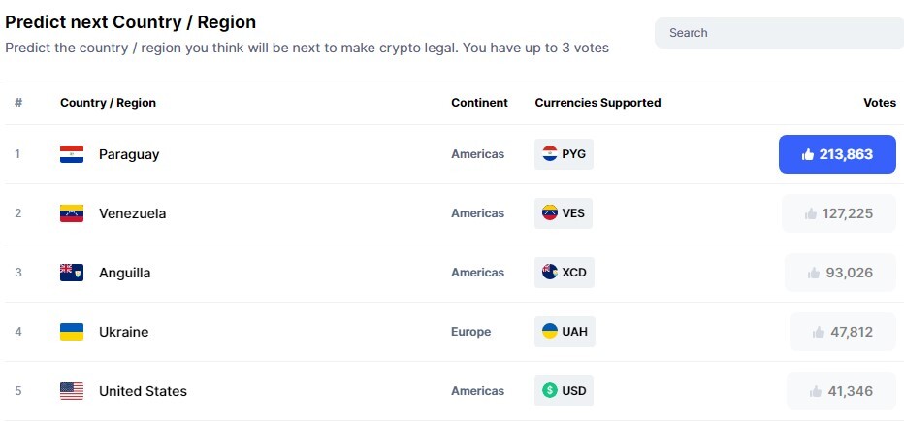Click the Currencies Supported column header
The width and height of the screenshot is (904, 422).
click(x=597, y=103)
